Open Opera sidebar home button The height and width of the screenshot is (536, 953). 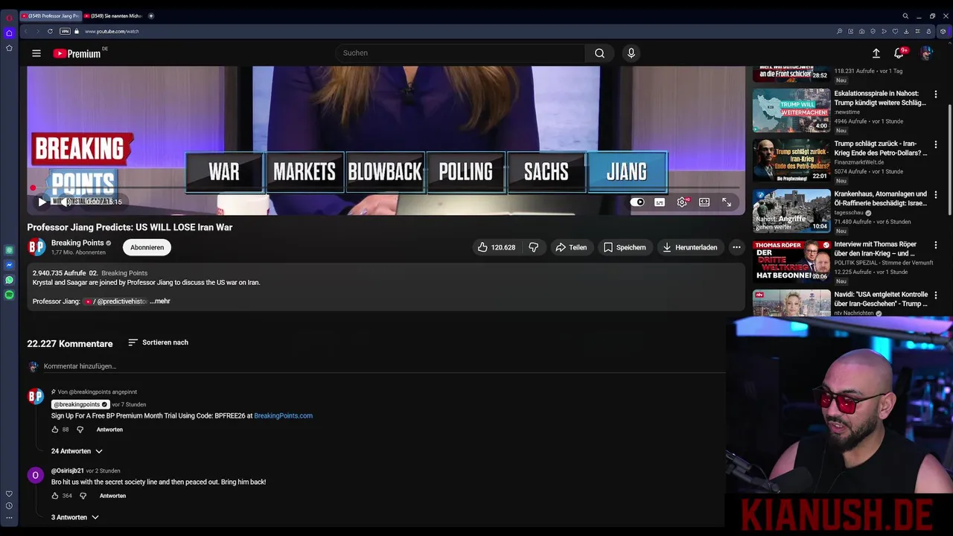pyautogui.click(x=9, y=33)
